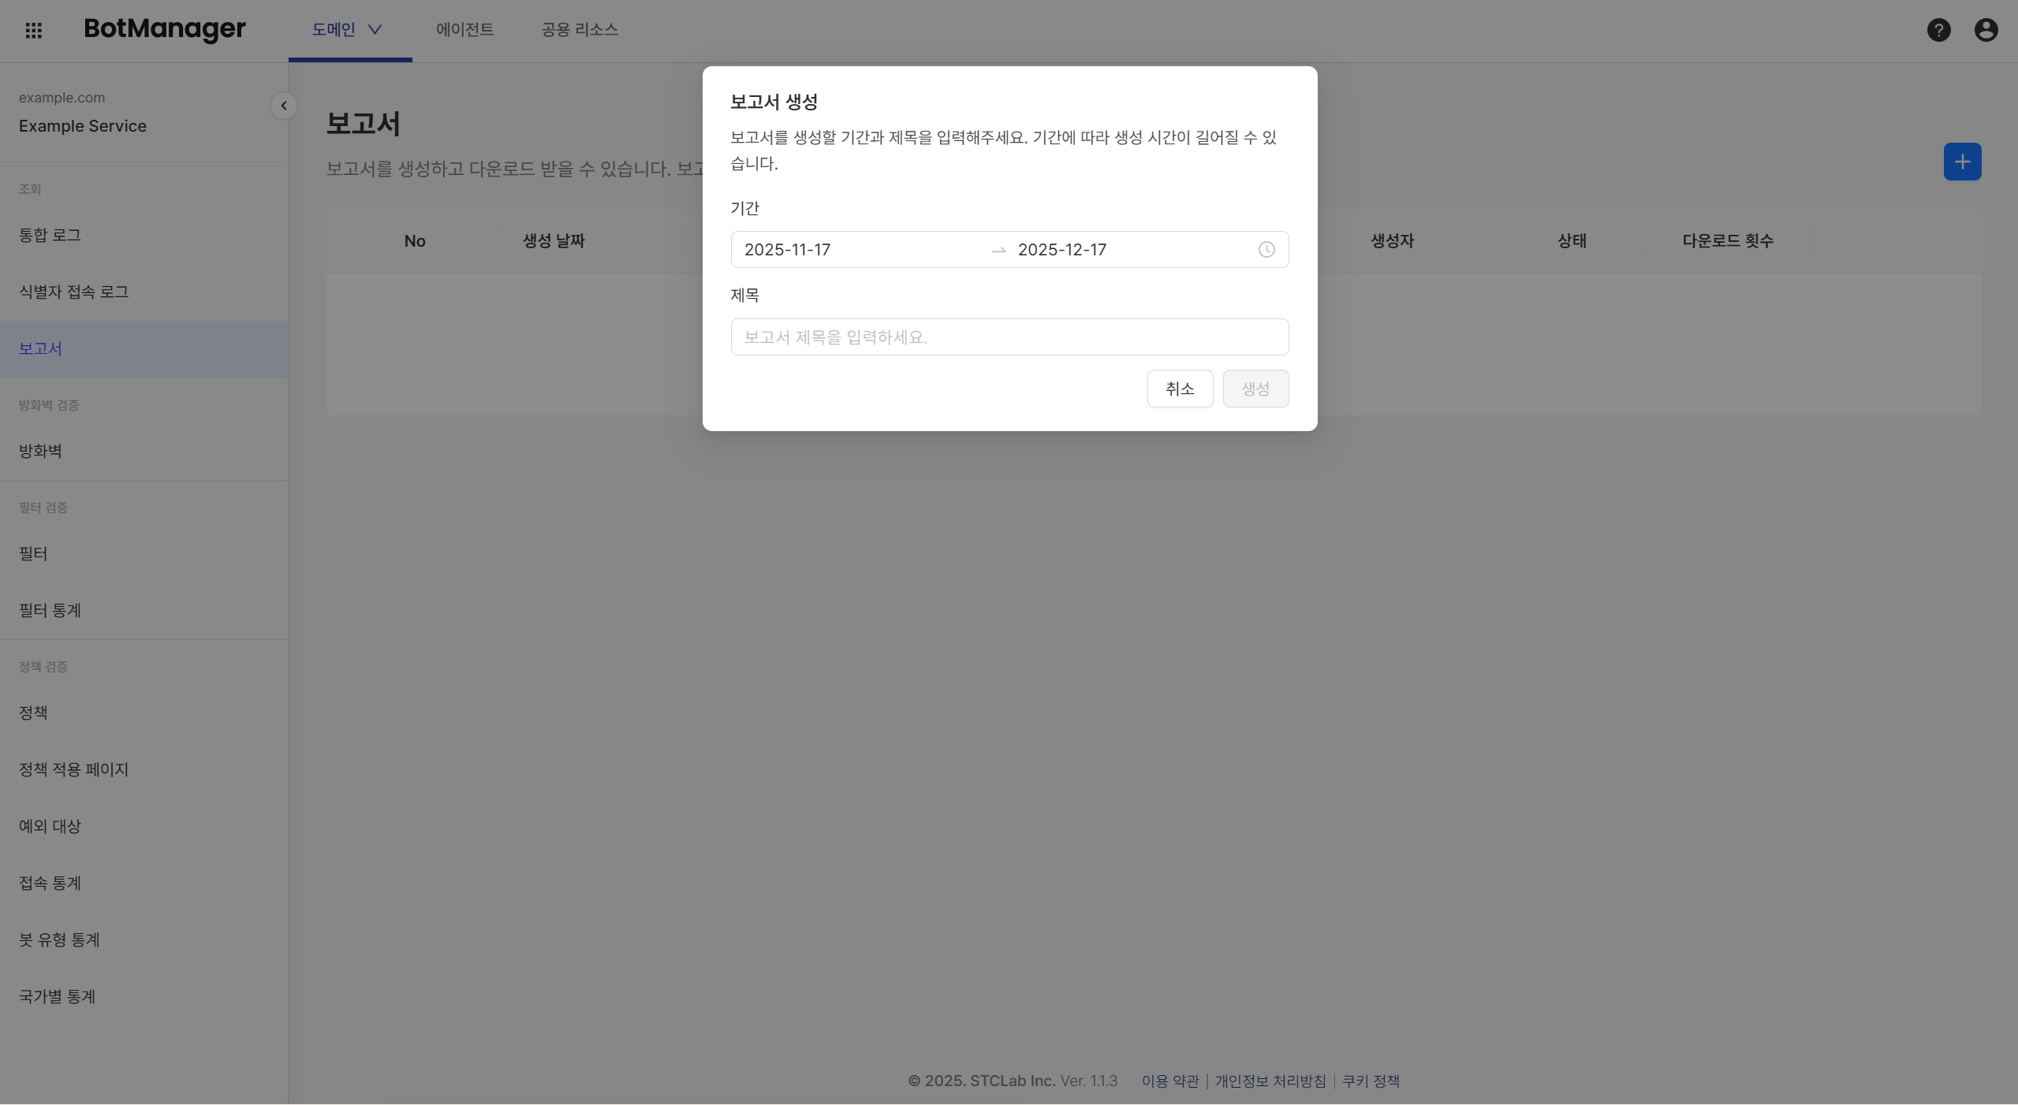Open the user account profile icon
2018x1105 pixels.
1986,30
